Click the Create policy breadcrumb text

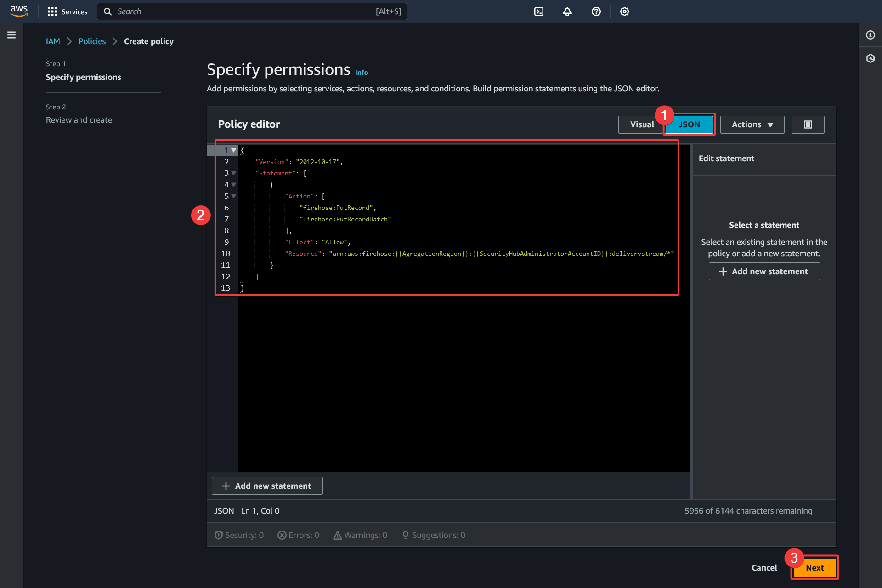(x=149, y=41)
